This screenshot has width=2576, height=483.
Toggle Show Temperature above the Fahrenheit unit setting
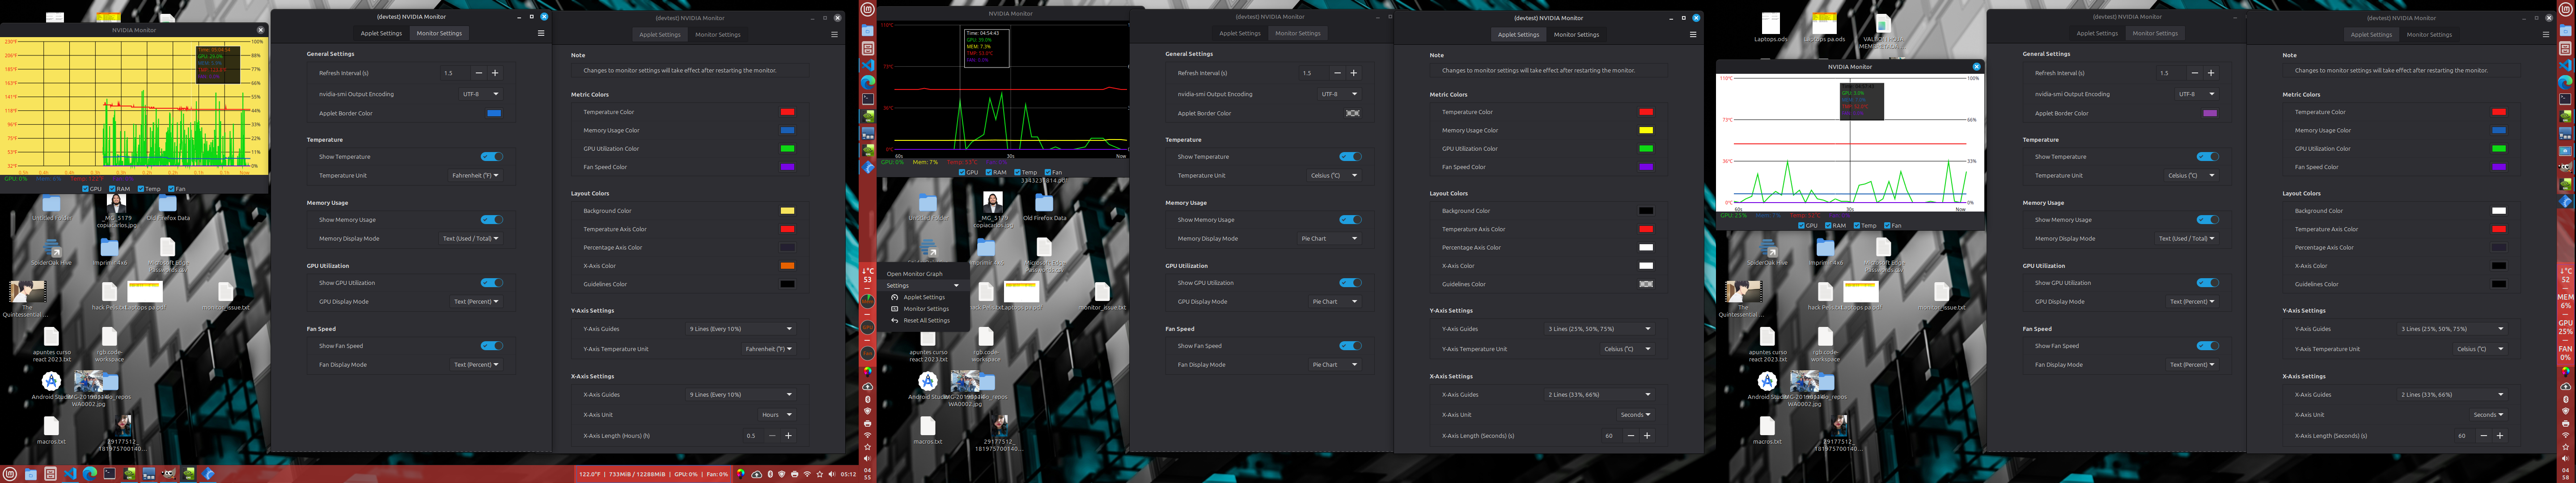[x=491, y=157]
